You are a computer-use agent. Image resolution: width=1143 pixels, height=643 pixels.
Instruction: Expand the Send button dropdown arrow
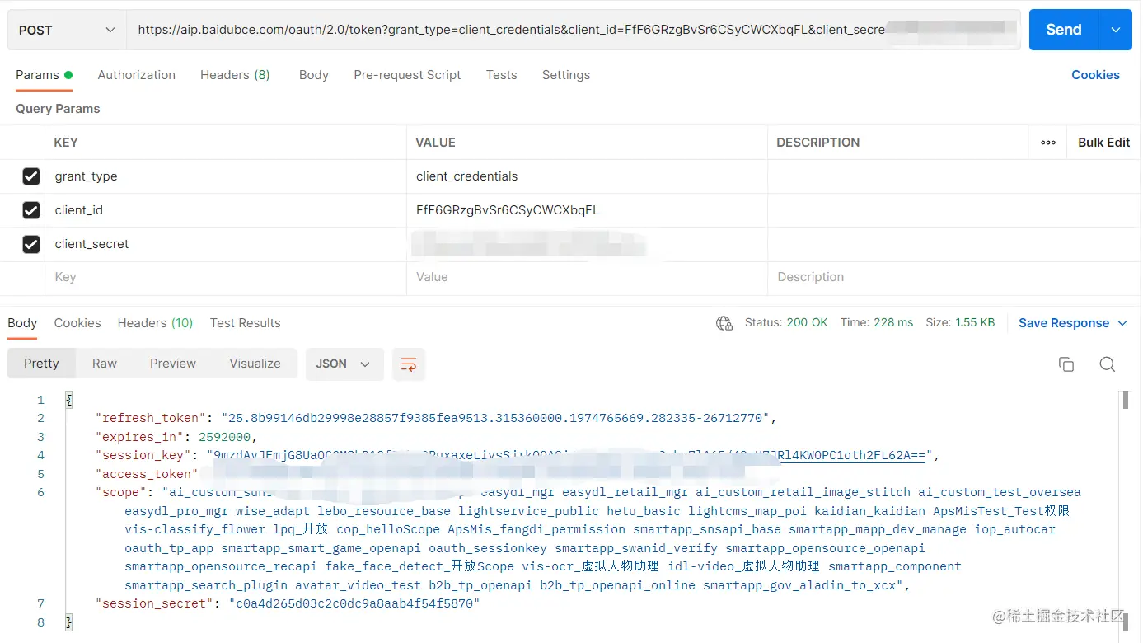1115,30
